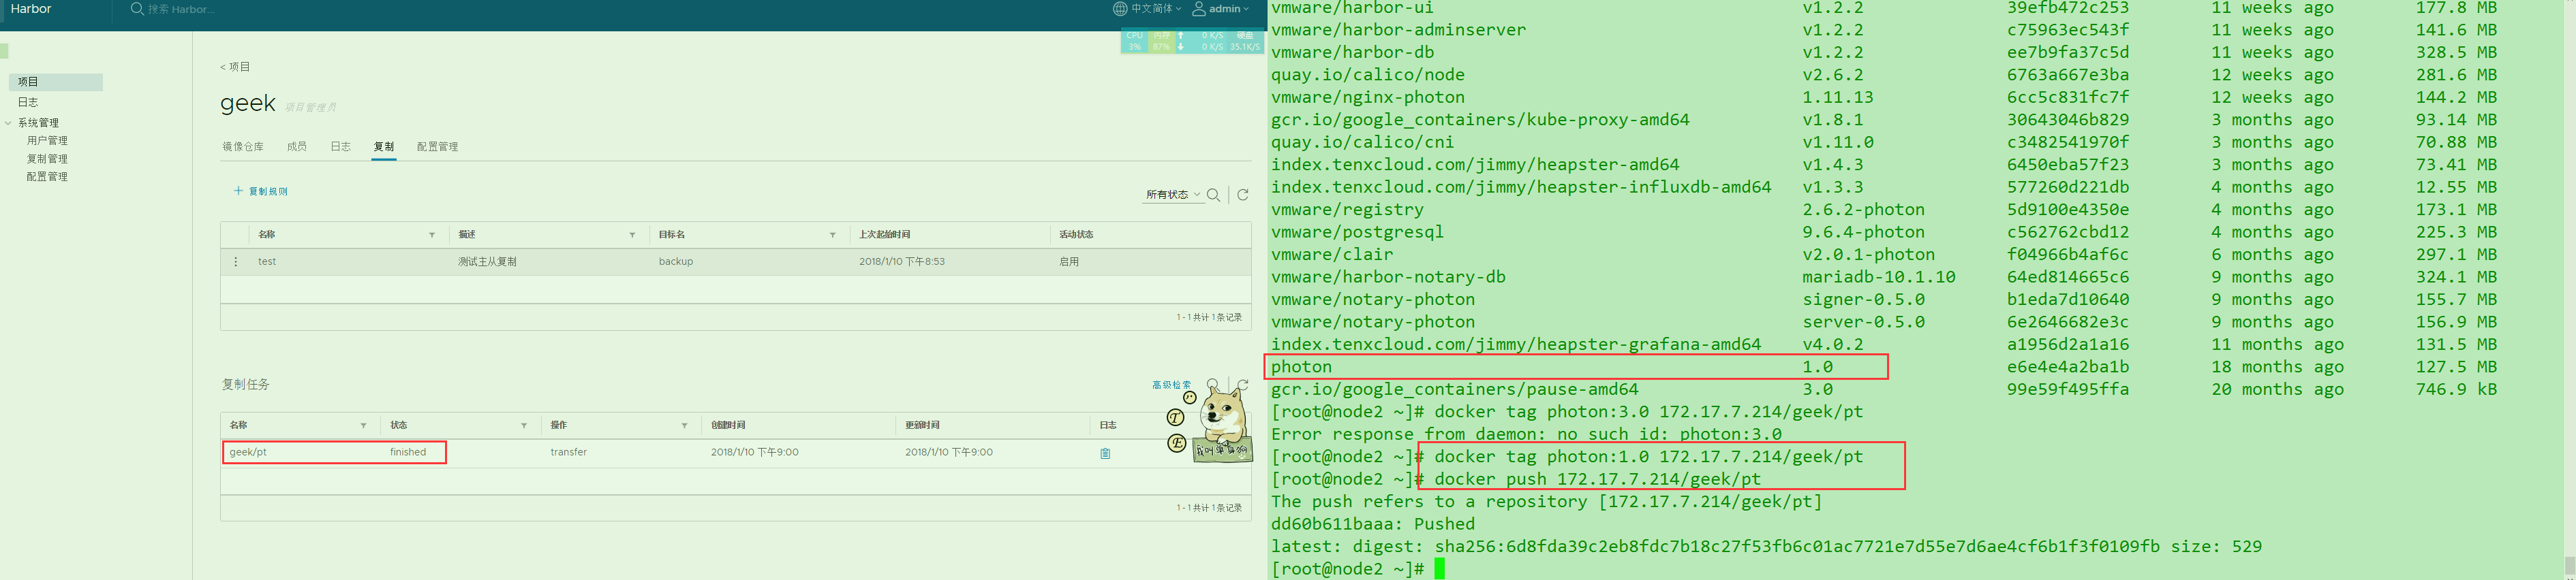Click the 复制规则 add button
This screenshot has height=580, width=2576.
click(261, 191)
